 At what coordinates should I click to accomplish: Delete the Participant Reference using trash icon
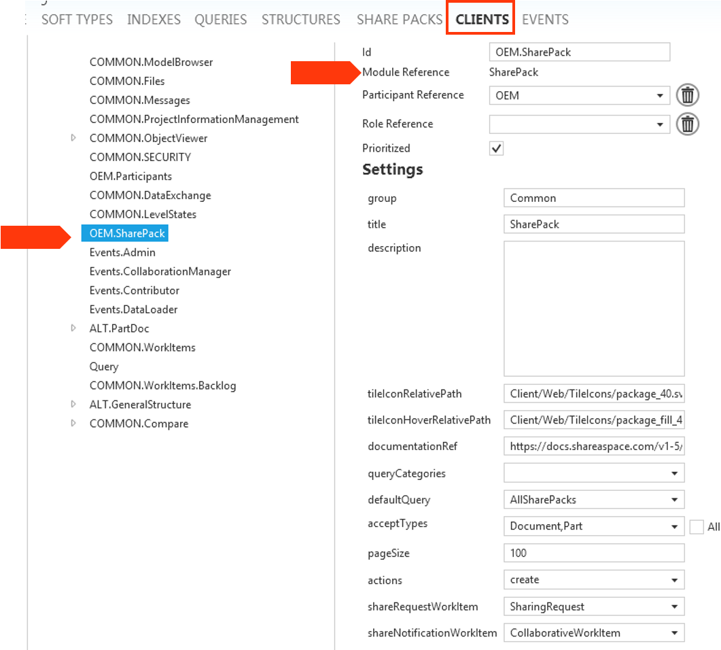click(687, 95)
